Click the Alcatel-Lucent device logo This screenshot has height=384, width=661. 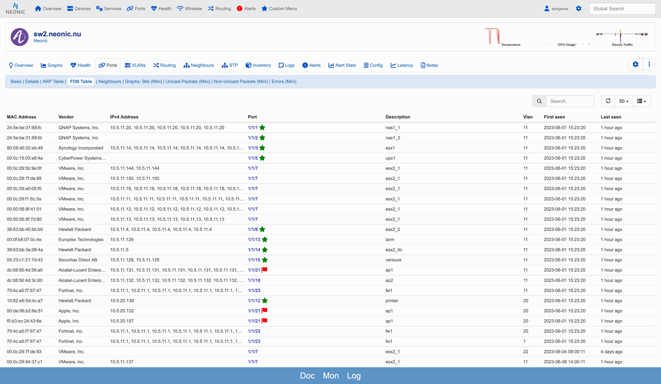tap(20, 37)
